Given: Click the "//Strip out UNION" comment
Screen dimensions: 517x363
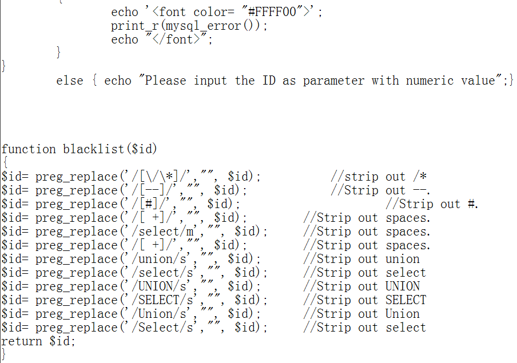Looking at the screenshot, I should (361, 286).
